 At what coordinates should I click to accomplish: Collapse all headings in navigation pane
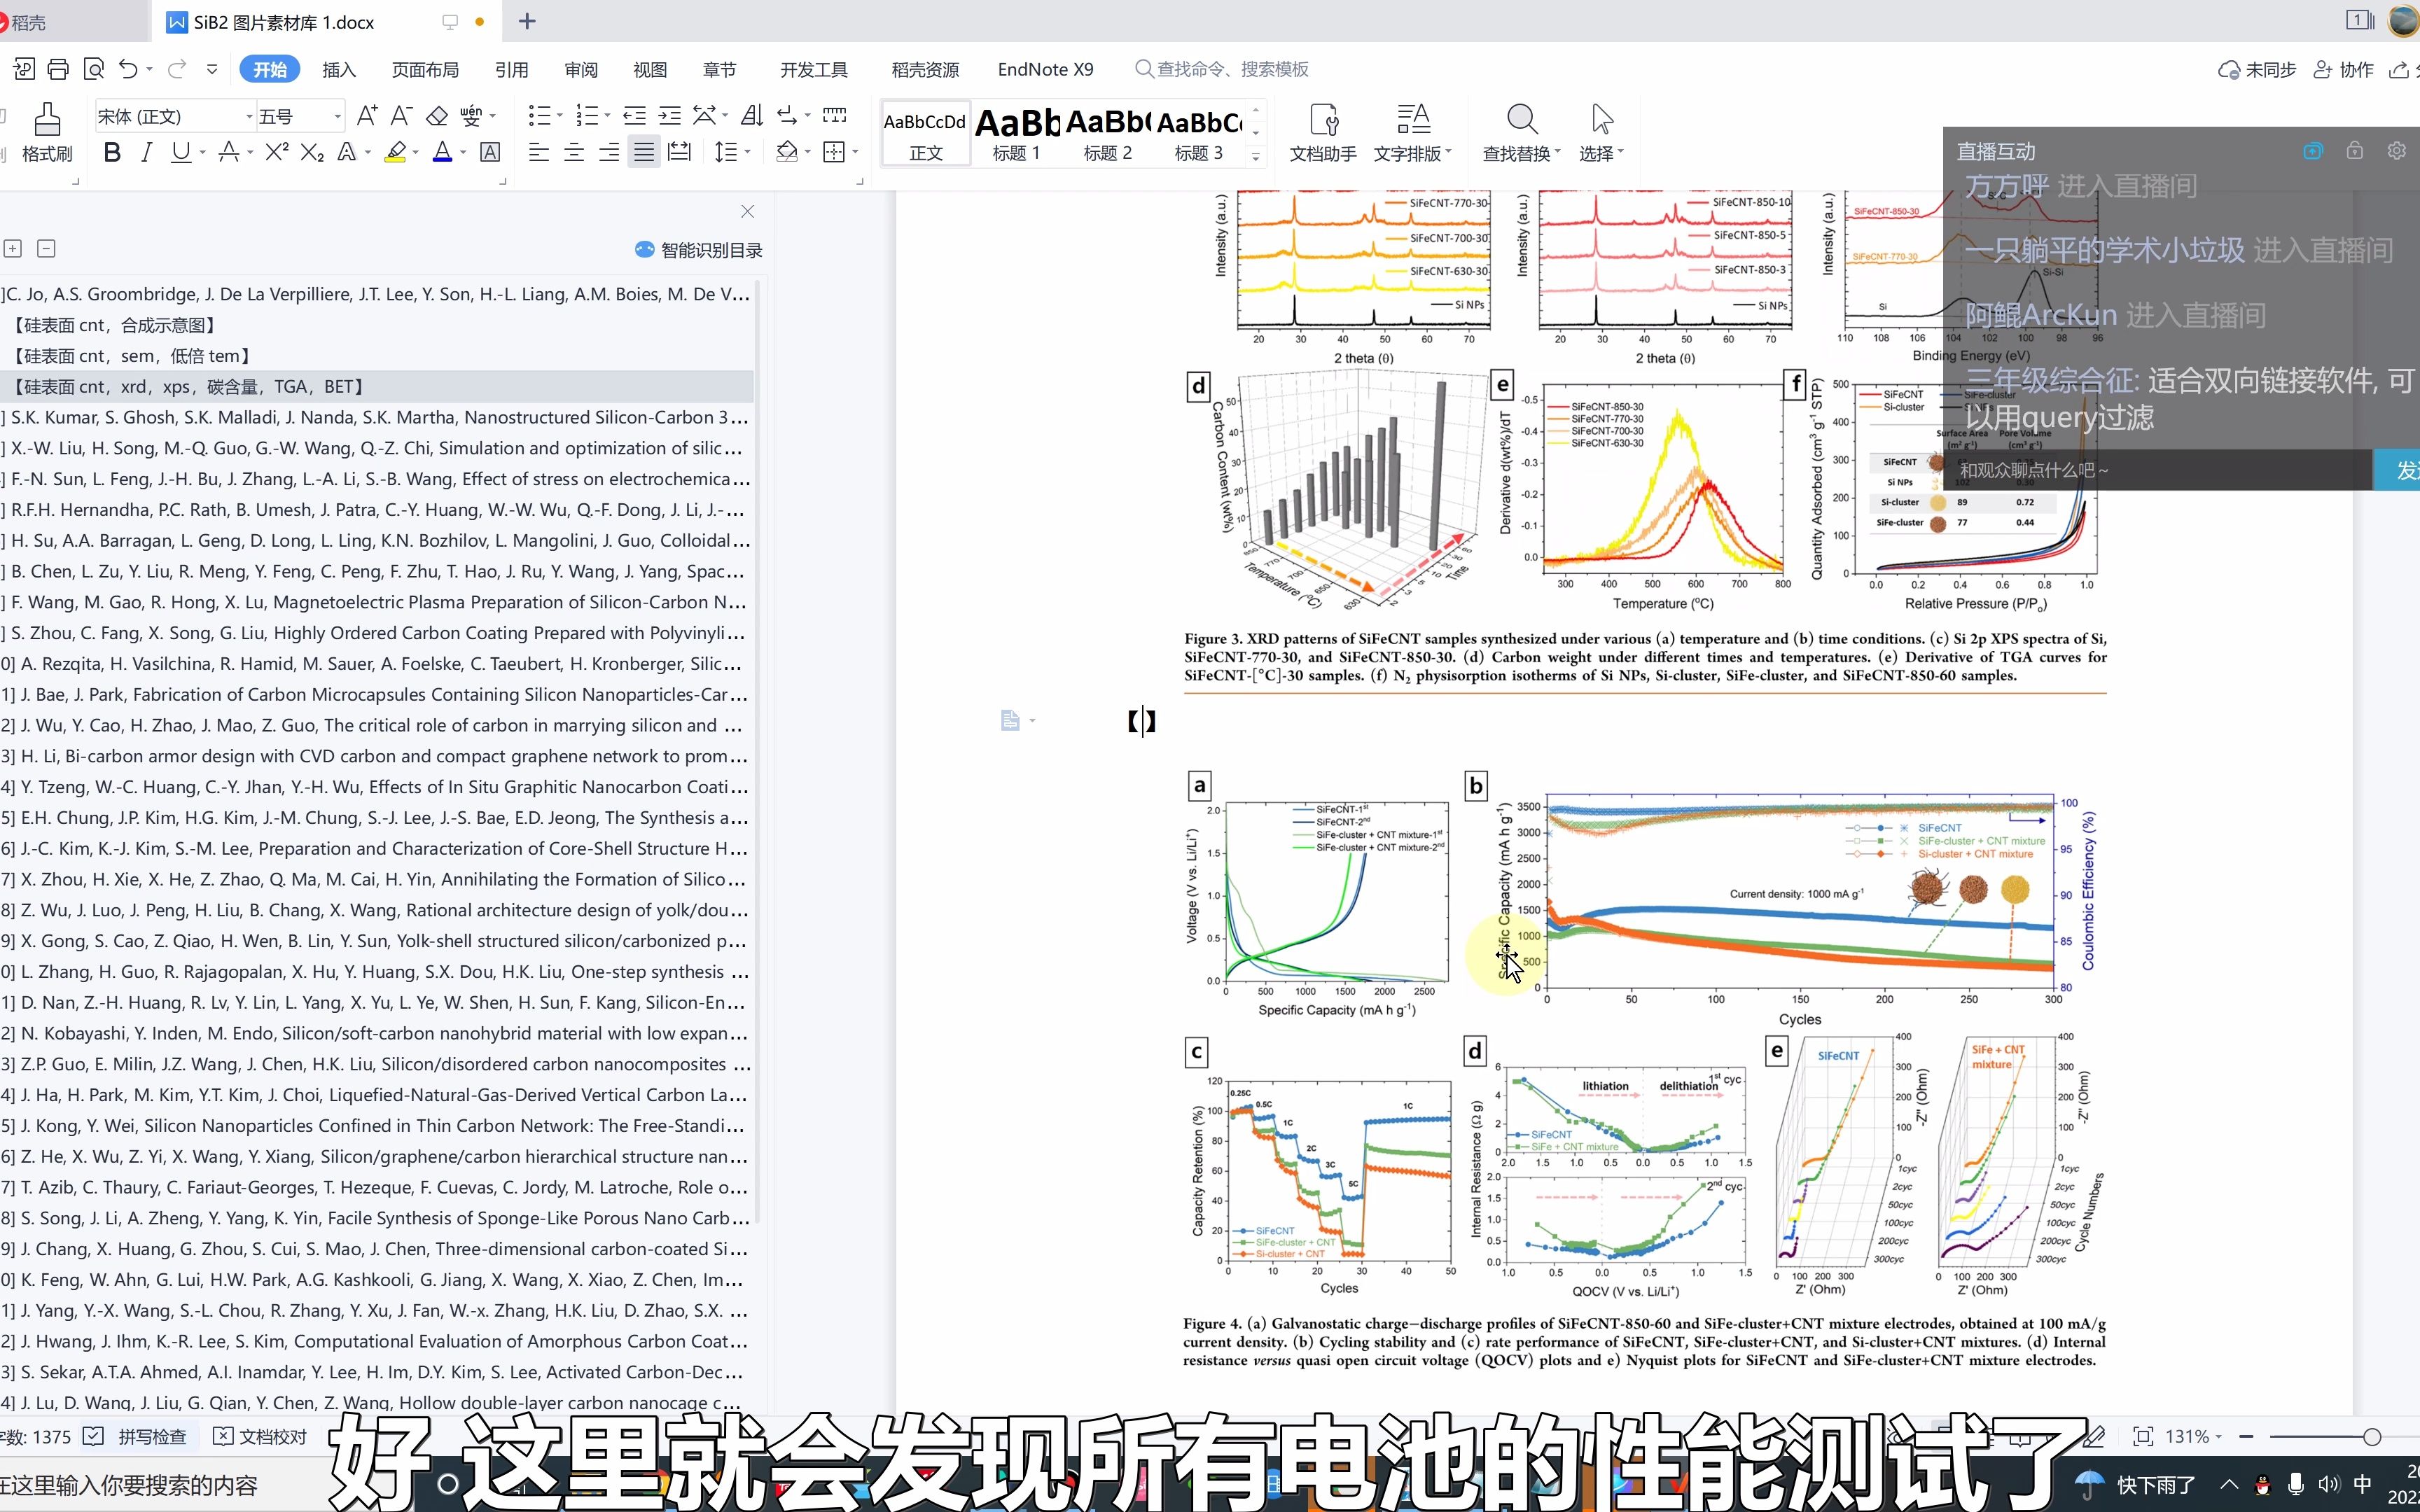(x=46, y=249)
